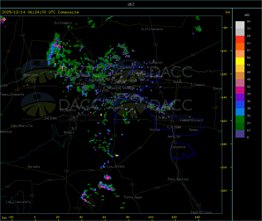Click the Morados map label
Viewport: 262px width, 221px height.
coord(34,167)
